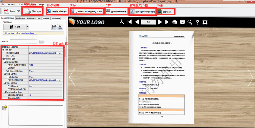
Task: Go to previous page arrow in toolbar
Action: pos(137,22)
